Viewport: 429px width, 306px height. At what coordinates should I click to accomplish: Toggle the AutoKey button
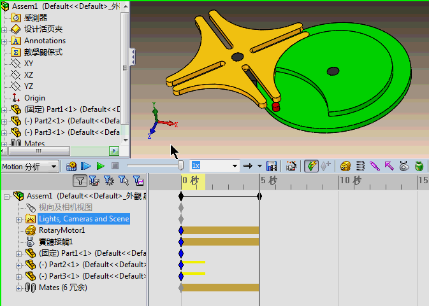[311, 166]
